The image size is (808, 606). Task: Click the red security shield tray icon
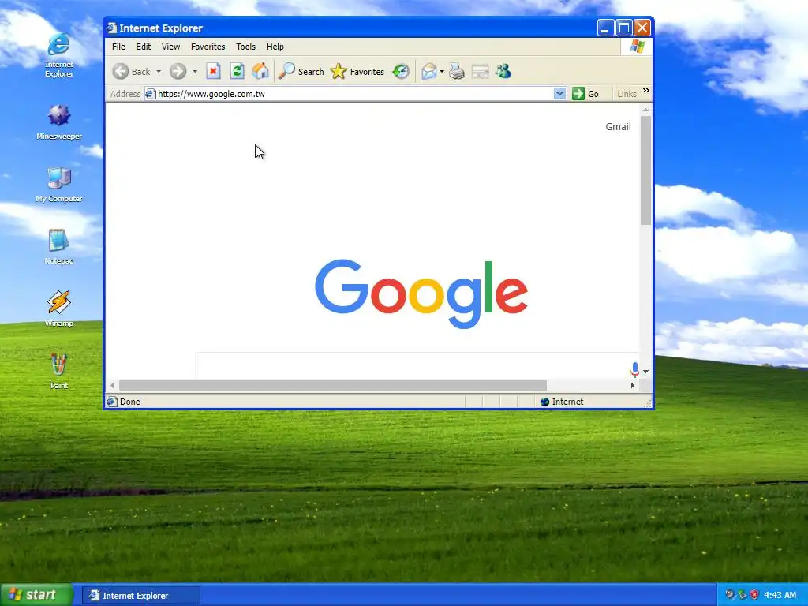click(x=754, y=595)
